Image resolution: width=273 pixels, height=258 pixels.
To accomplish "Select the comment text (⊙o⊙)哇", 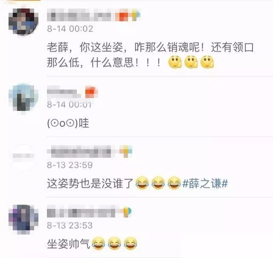I will [x=68, y=123].
